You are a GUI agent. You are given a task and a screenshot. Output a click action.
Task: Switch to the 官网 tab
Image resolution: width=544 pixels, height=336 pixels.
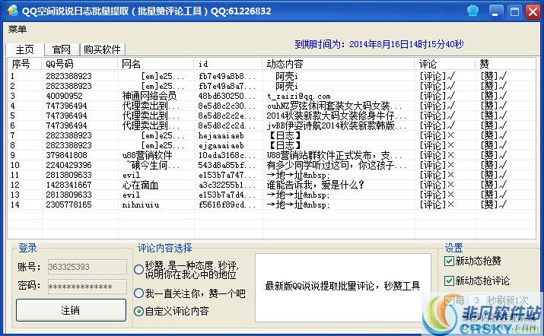tap(62, 49)
